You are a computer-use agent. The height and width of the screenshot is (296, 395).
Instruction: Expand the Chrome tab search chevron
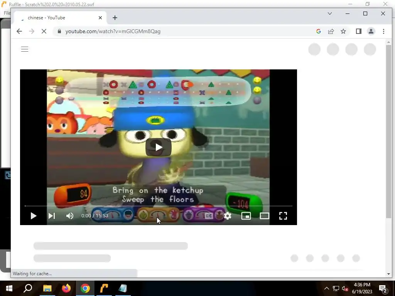[330, 13]
